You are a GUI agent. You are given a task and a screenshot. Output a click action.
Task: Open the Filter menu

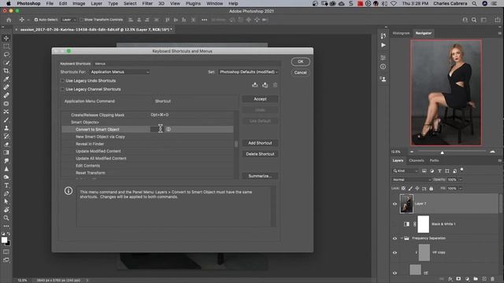pos(147,3)
